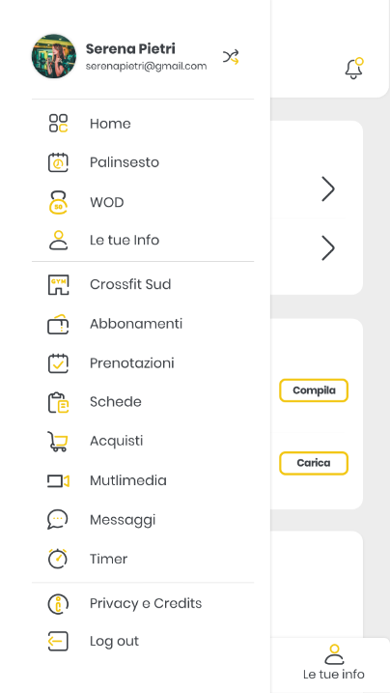Open notifications via the bell icon
This screenshot has width=390, height=693.
pyautogui.click(x=354, y=69)
